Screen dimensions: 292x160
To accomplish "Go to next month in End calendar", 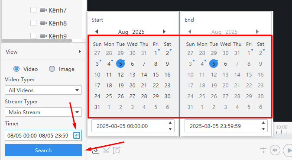I will (257, 32).
